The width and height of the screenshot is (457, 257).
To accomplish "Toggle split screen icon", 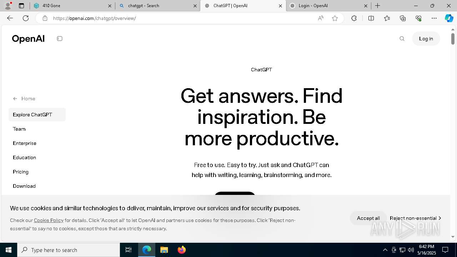I will pyautogui.click(x=371, y=18).
